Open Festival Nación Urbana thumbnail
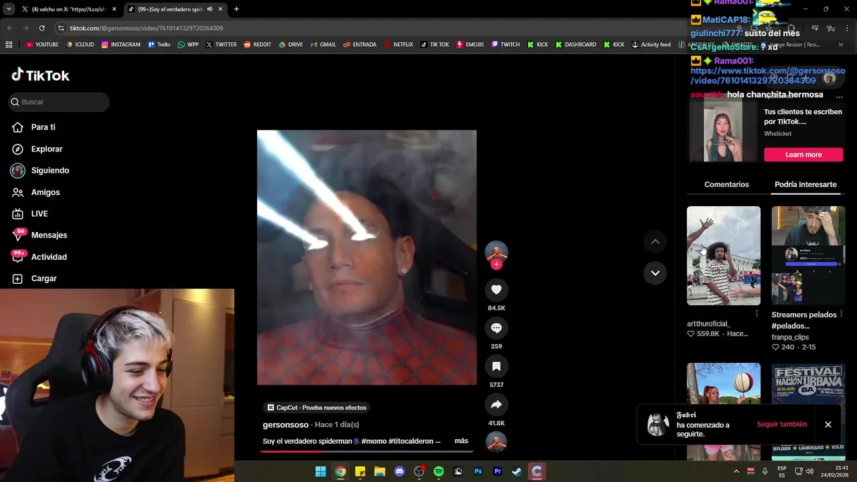The width and height of the screenshot is (857, 482). (x=808, y=412)
